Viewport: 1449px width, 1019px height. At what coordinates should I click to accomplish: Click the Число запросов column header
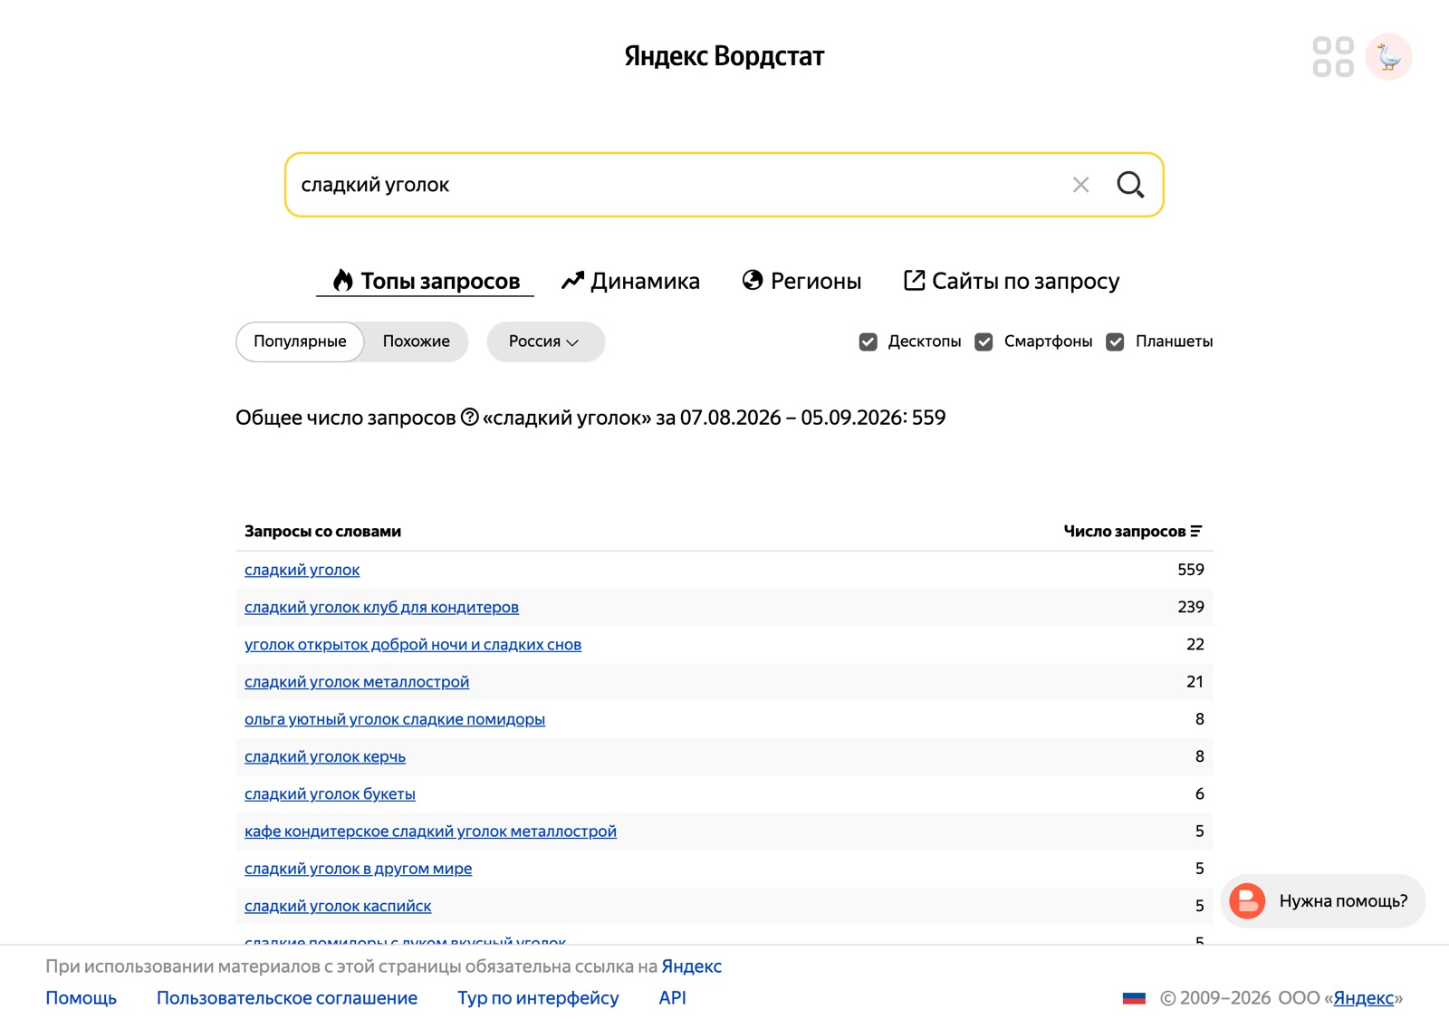[x=1125, y=531]
